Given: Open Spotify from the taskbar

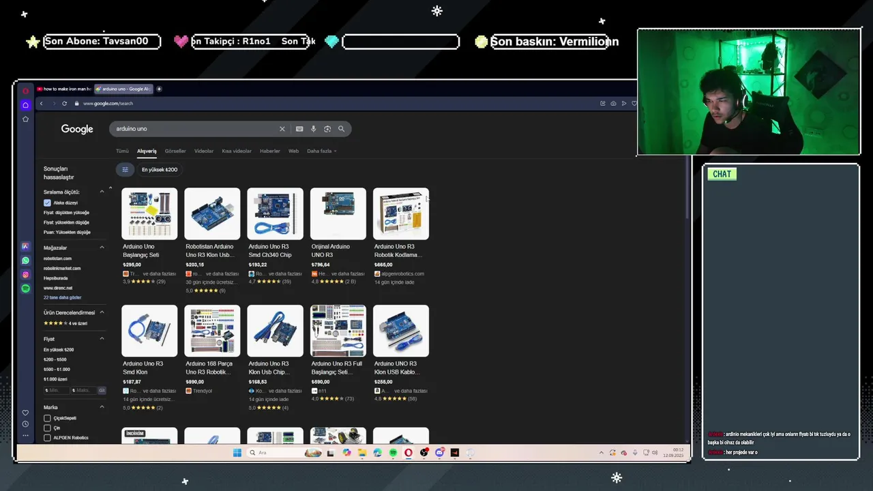Looking at the screenshot, I should coord(394,453).
